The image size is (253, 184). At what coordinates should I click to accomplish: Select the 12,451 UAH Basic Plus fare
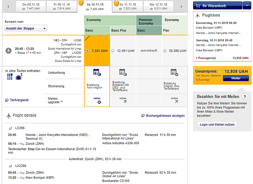click(113, 51)
